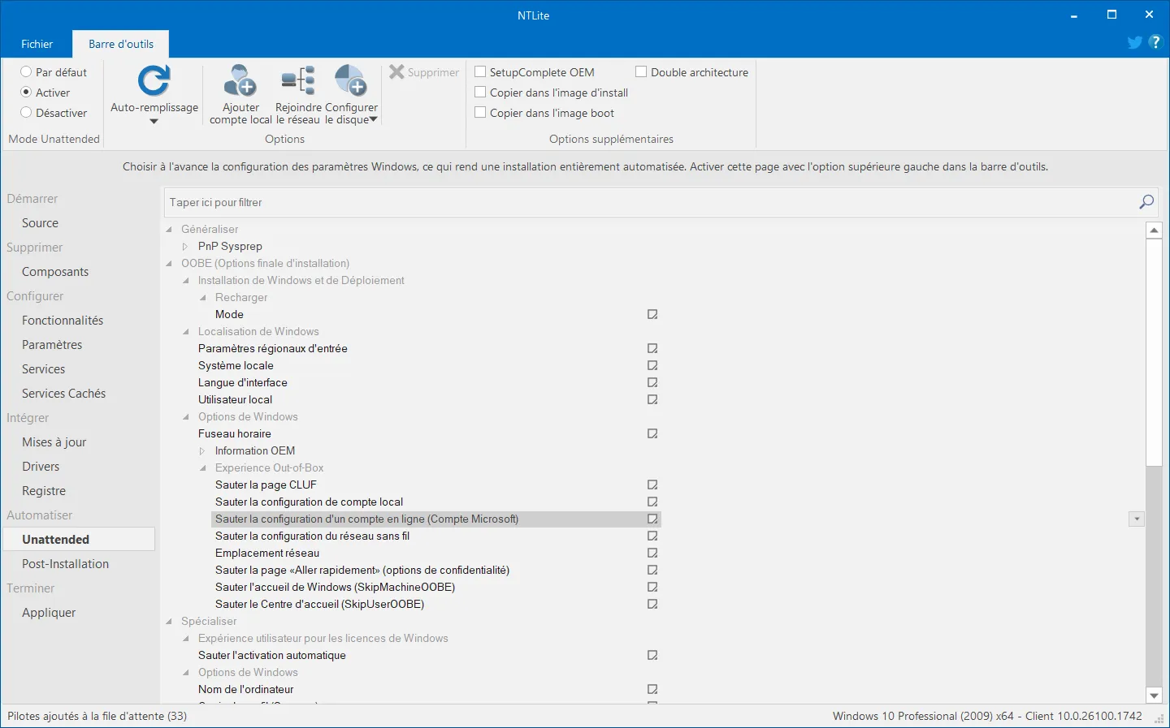Click edit icon for Nom de l'ordinateur
The image size is (1170, 728).
tap(652, 689)
